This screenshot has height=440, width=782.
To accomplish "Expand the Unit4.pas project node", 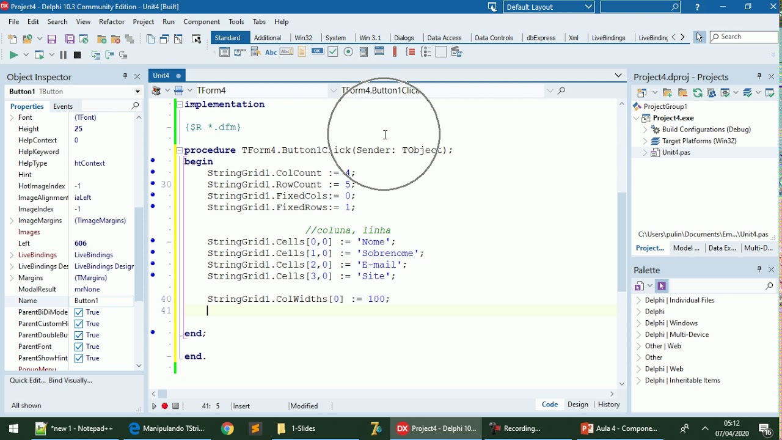I will [645, 153].
